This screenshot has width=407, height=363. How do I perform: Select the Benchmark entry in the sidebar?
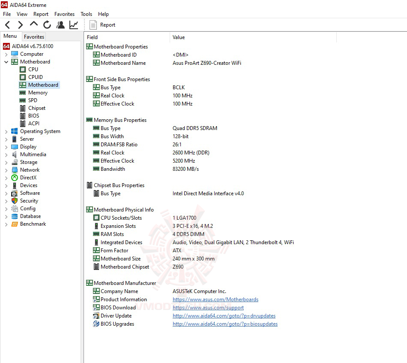[33, 224]
